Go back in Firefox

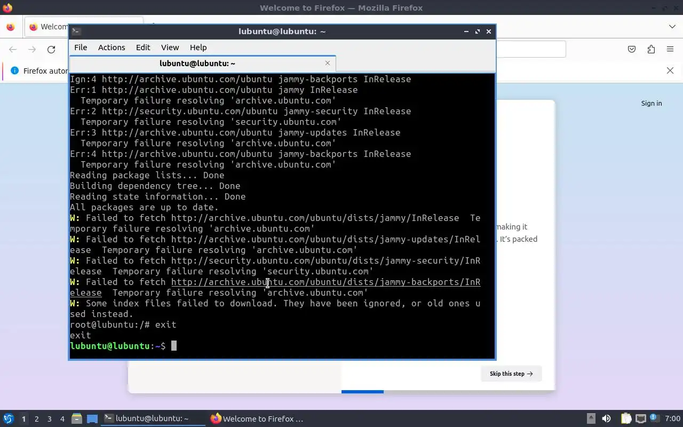(x=13, y=49)
